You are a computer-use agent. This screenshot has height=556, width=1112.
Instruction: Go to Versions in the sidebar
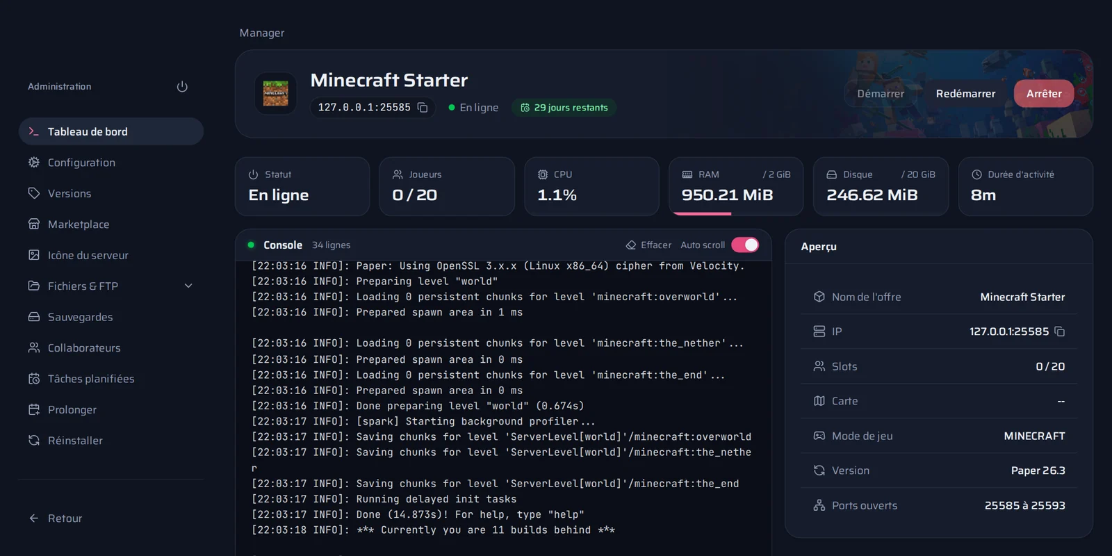coord(111,193)
